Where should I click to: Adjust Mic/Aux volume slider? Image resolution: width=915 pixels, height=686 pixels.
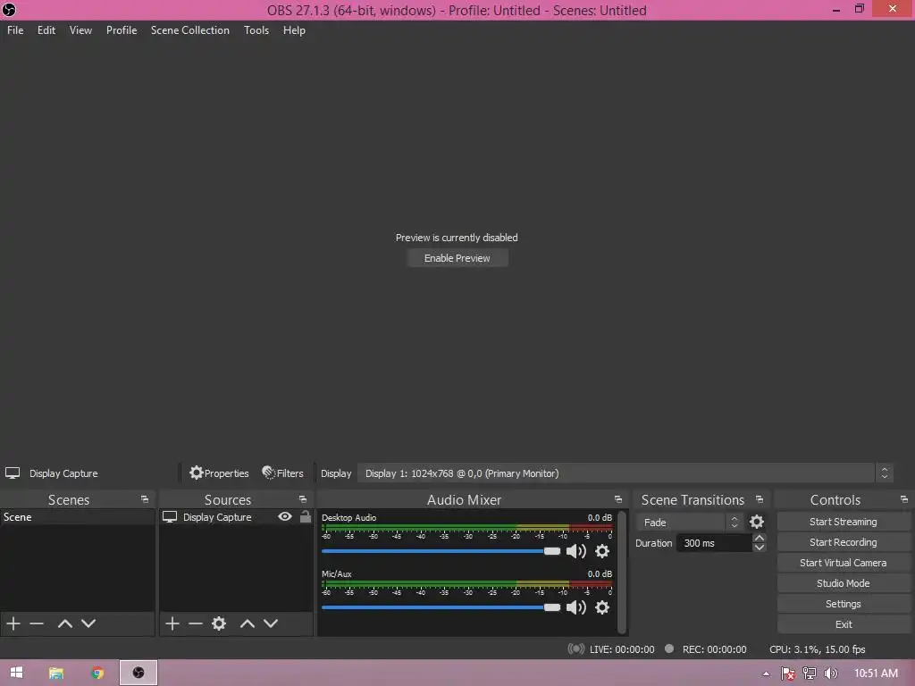point(441,607)
